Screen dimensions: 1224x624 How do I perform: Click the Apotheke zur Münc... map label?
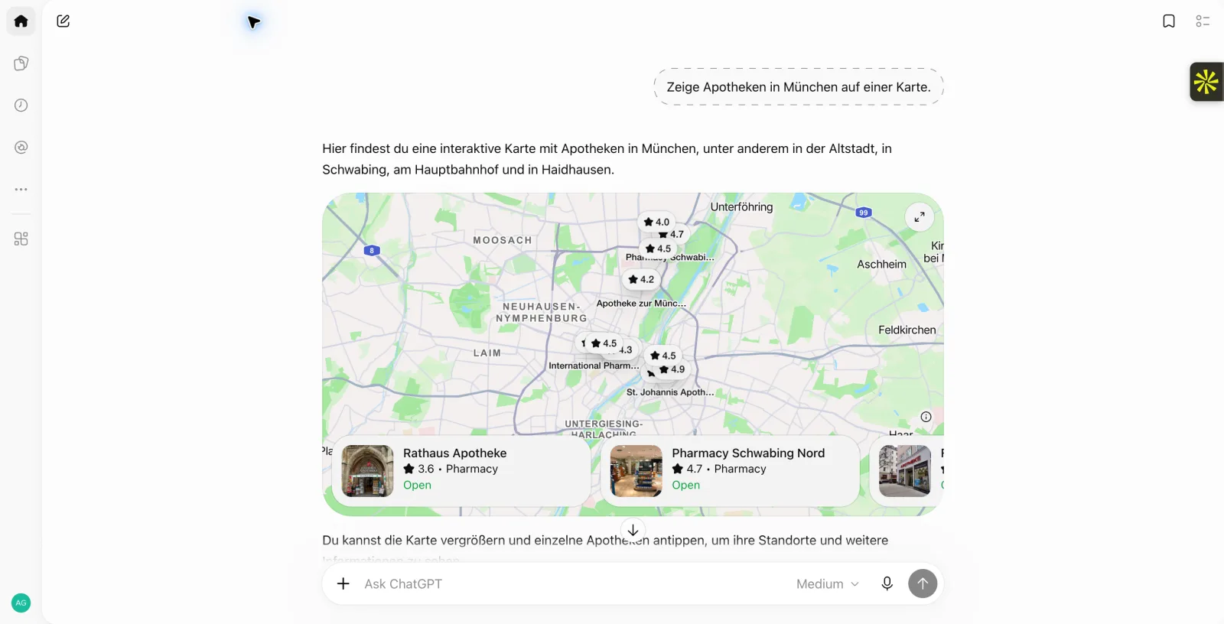(x=641, y=304)
